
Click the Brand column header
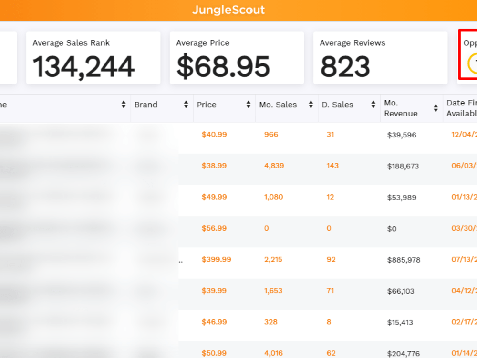[x=146, y=105]
